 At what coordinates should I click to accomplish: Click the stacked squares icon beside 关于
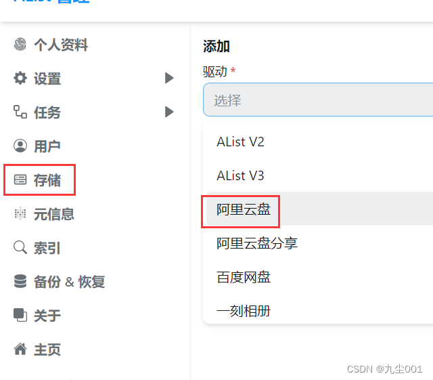tap(20, 315)
